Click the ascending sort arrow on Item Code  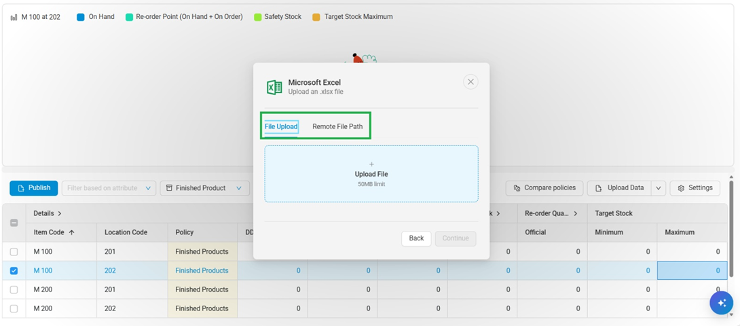click(x=71, y=232)
